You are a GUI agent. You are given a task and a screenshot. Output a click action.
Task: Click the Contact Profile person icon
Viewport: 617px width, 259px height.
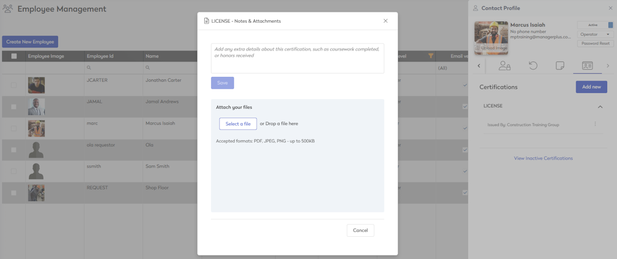click(x=476, y=8)
